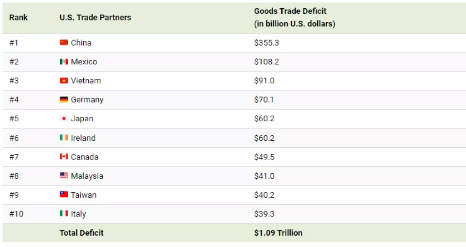Select the Total Deficit label
Viewport: 466px width, 247px height.
81,233
